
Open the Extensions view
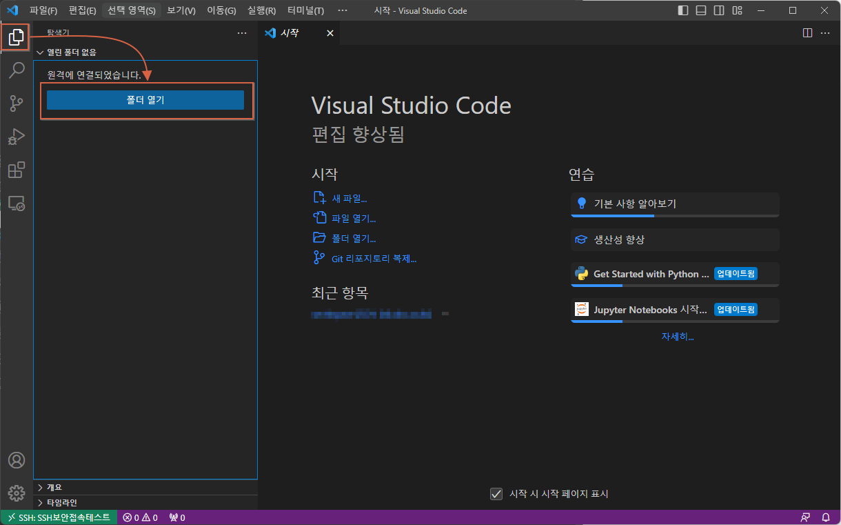pyautogui.click(x=16, y=170)
